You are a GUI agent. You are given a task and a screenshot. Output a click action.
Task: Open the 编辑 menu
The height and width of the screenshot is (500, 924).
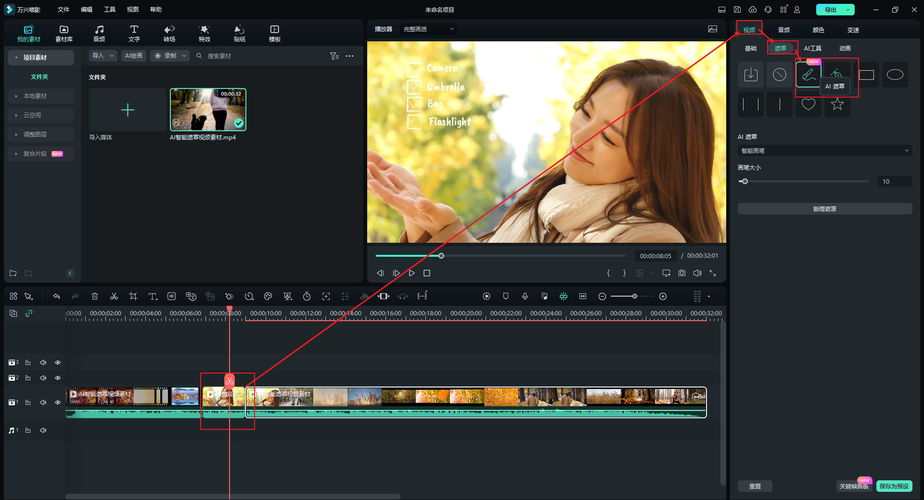click(x=87, y=10)
